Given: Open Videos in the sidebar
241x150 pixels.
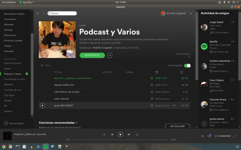Looking at the screenshot, I should coord(8,46).
